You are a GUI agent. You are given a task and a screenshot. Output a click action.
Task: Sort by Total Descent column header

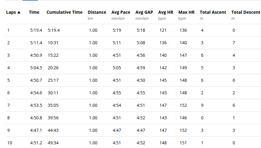[x=246, y=12]
